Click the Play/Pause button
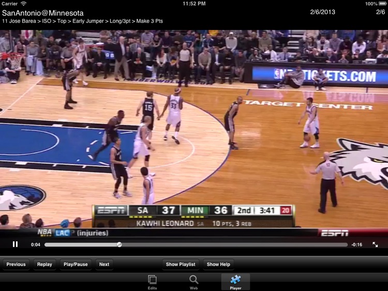Viewport: 388px width, 291px height. [76, 264]
